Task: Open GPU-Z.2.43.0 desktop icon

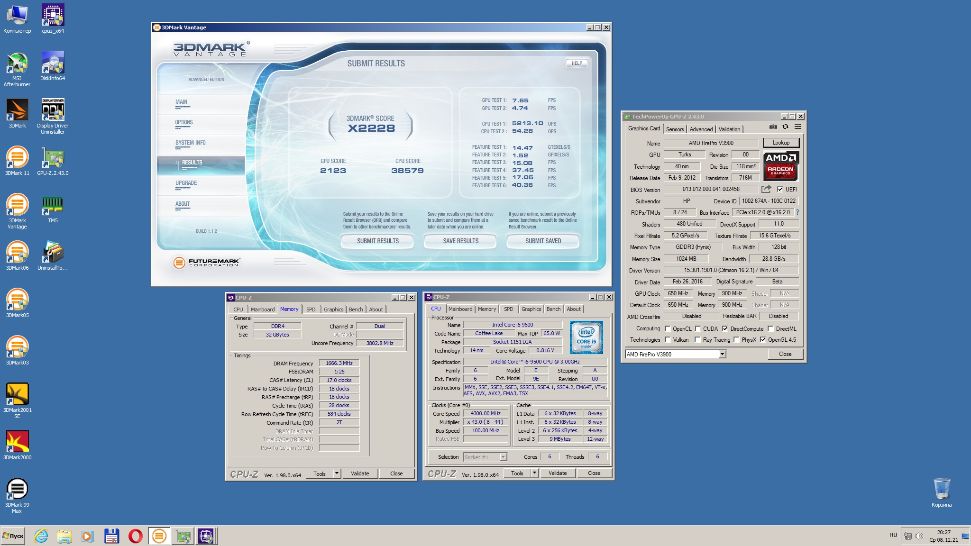Action: pos(53,161)
